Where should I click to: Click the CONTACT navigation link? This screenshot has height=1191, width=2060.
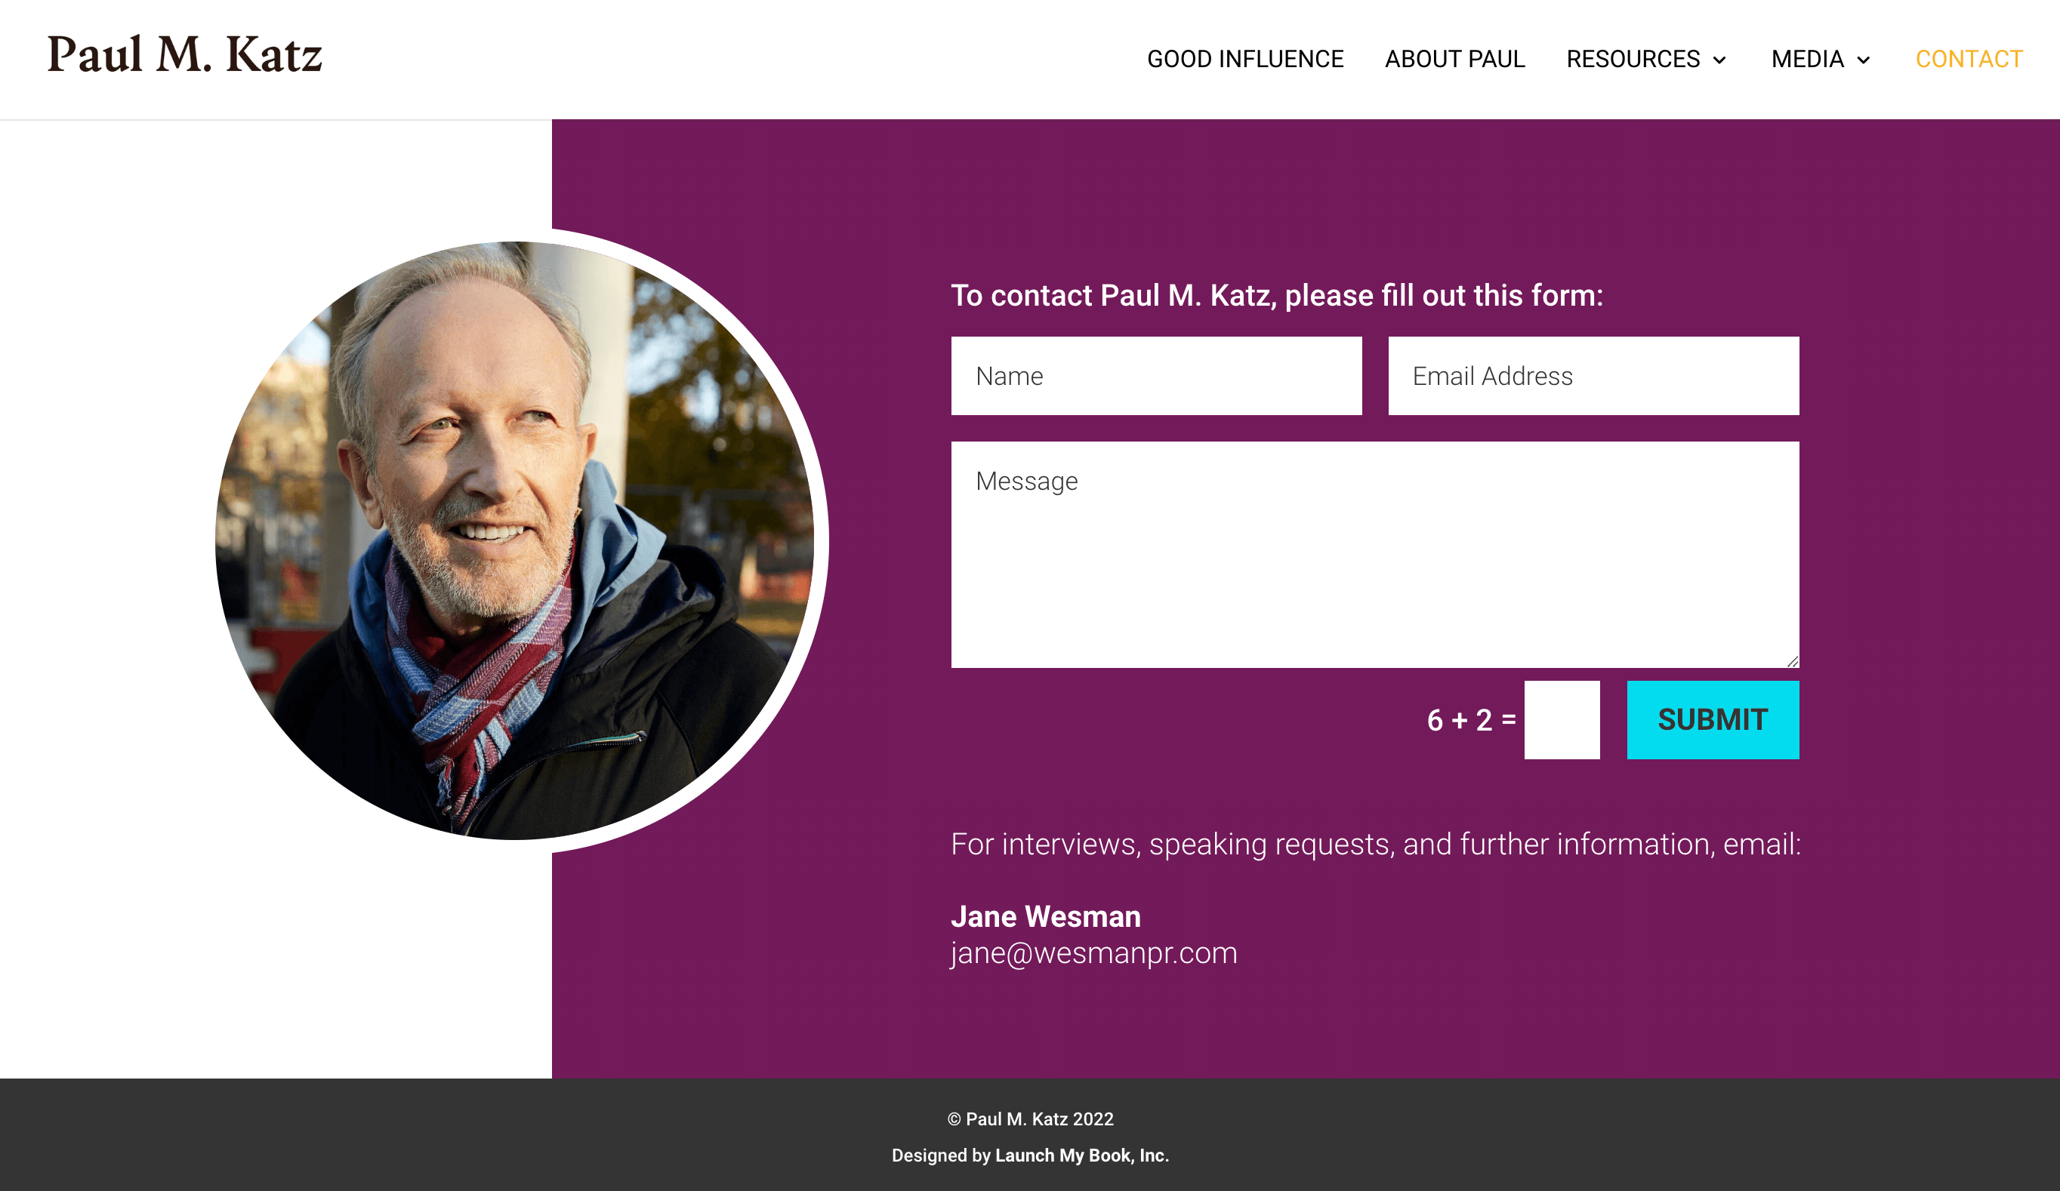(x=1969, y=58)
